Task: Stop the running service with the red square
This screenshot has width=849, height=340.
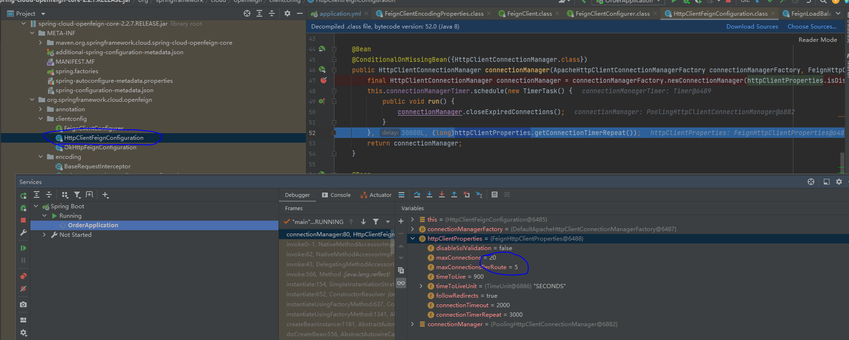Action: [23, 220]
